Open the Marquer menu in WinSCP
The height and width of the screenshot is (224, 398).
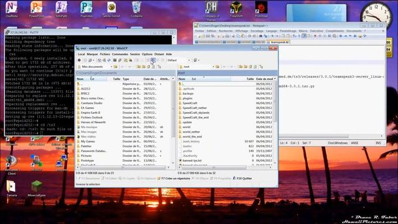92,54
